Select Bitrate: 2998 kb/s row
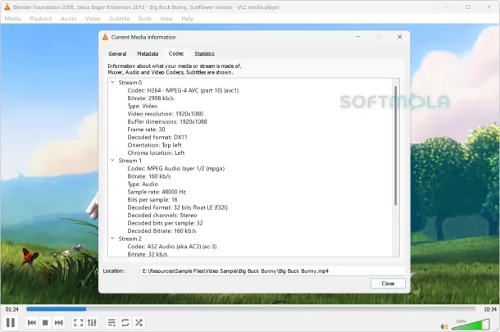The width and height of the screenshot is (500, 332). click(151, 98)
